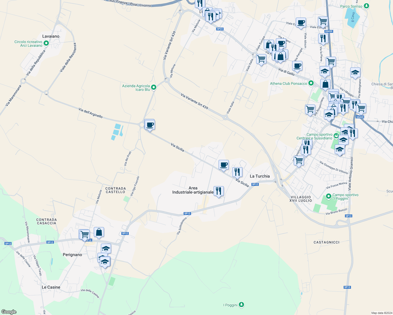
Task: Select the Campo sportivo "I Poggini" marker
Action: [328, 197]
